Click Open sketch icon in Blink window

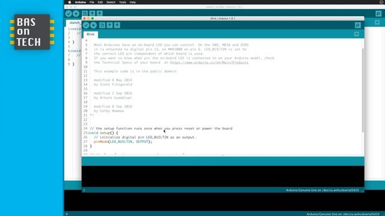coord(109,25)
